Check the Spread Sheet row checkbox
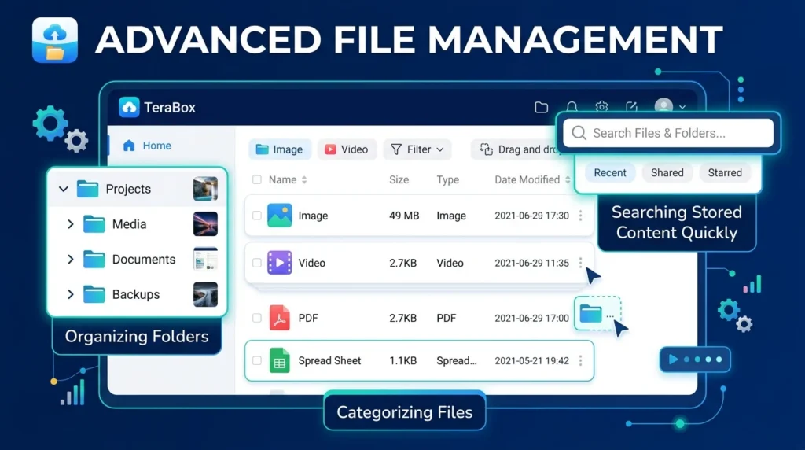Image resolution: width=805 pixels, height=450 pixels. pyautogui.click(x=257, y=360)
